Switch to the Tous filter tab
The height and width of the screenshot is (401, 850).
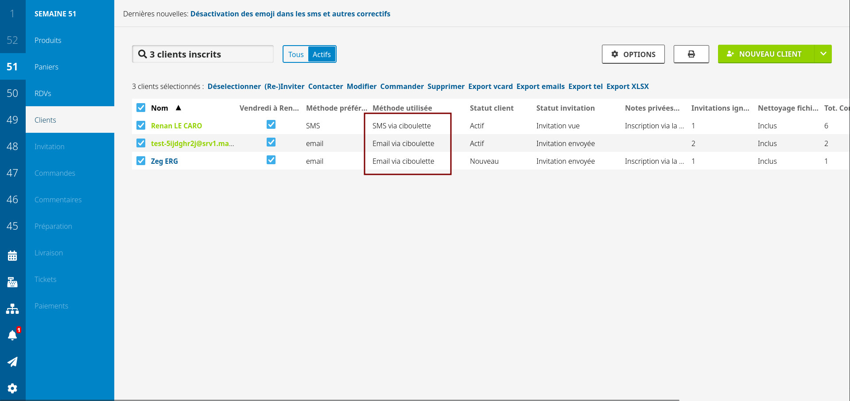[296, 54]
